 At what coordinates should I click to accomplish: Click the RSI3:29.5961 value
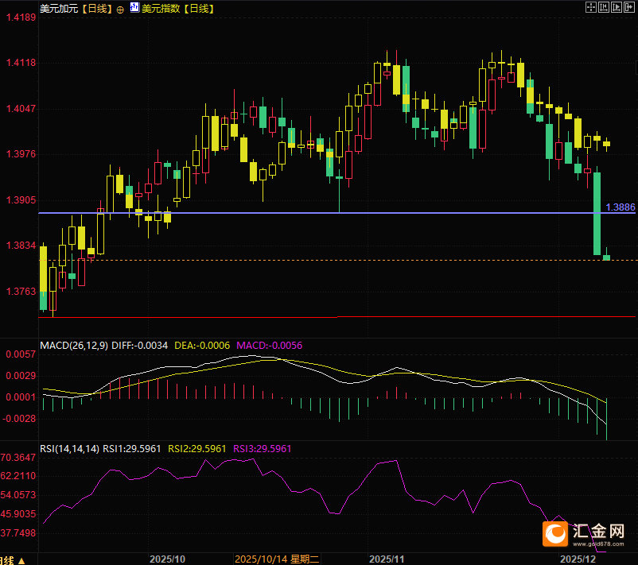pyautogui.click(x=263, y=449)
